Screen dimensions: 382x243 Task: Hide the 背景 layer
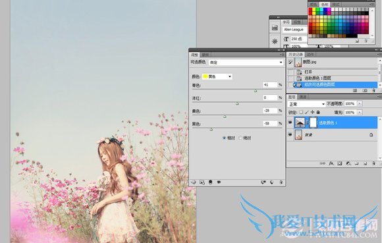click(290, 134)
